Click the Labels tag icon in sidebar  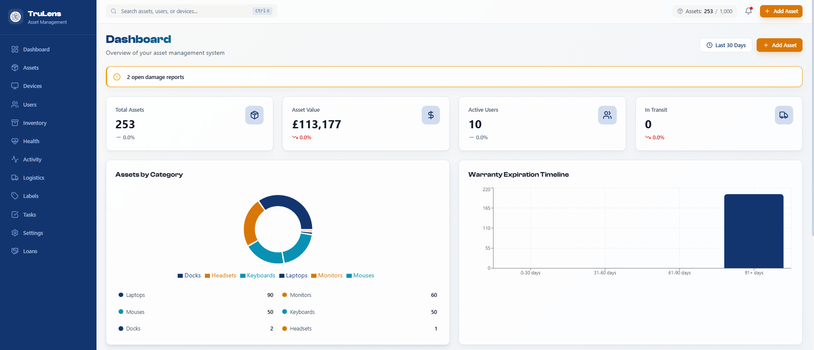(x=15, y=196)
